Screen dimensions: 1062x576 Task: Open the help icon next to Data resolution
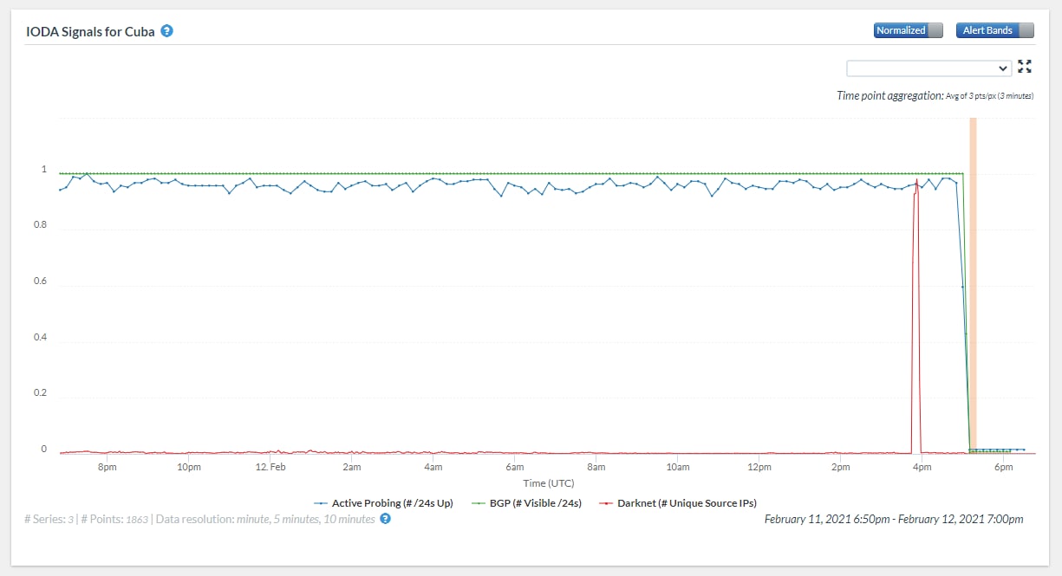pyautogui.click(x=386, y=519)
